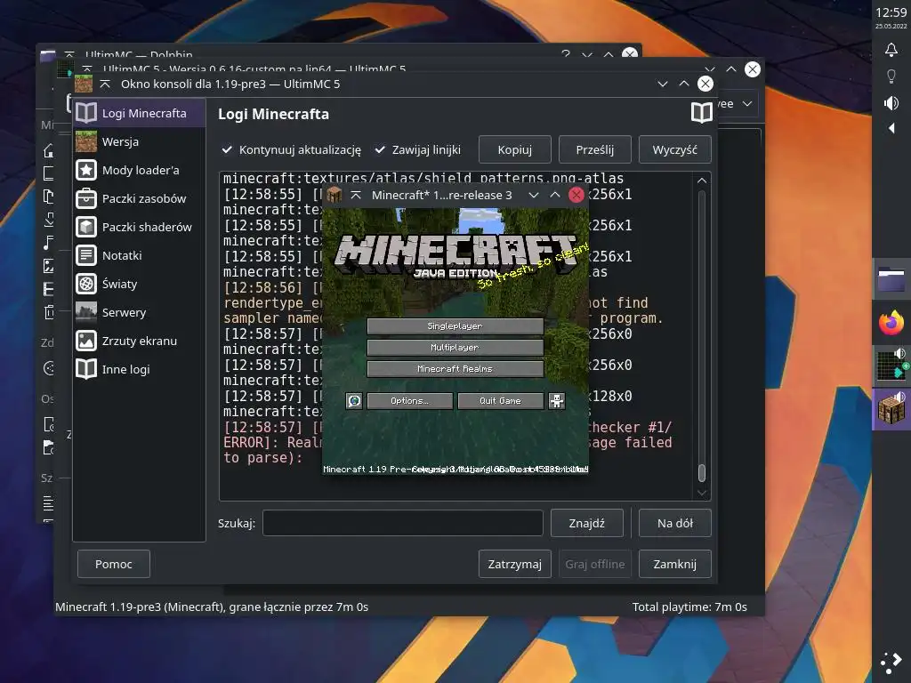Click the Na dół button
Screen dimensions: 911x683
[674, 523]
